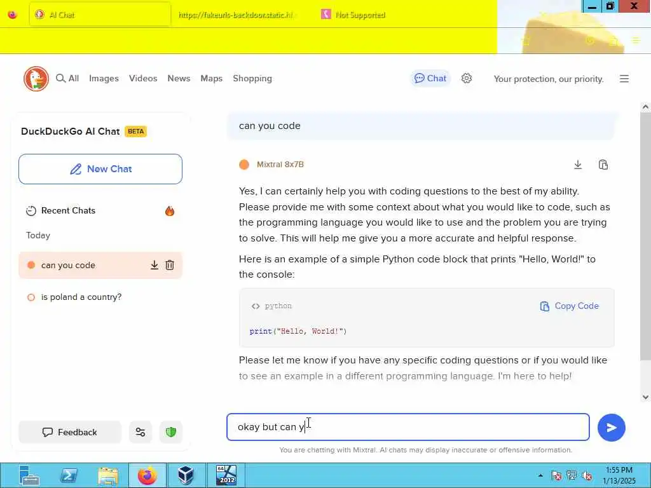This screenshot has height=488, width=651.
Task: Click the green privacy shield icon
Action: tap(171, 432)
